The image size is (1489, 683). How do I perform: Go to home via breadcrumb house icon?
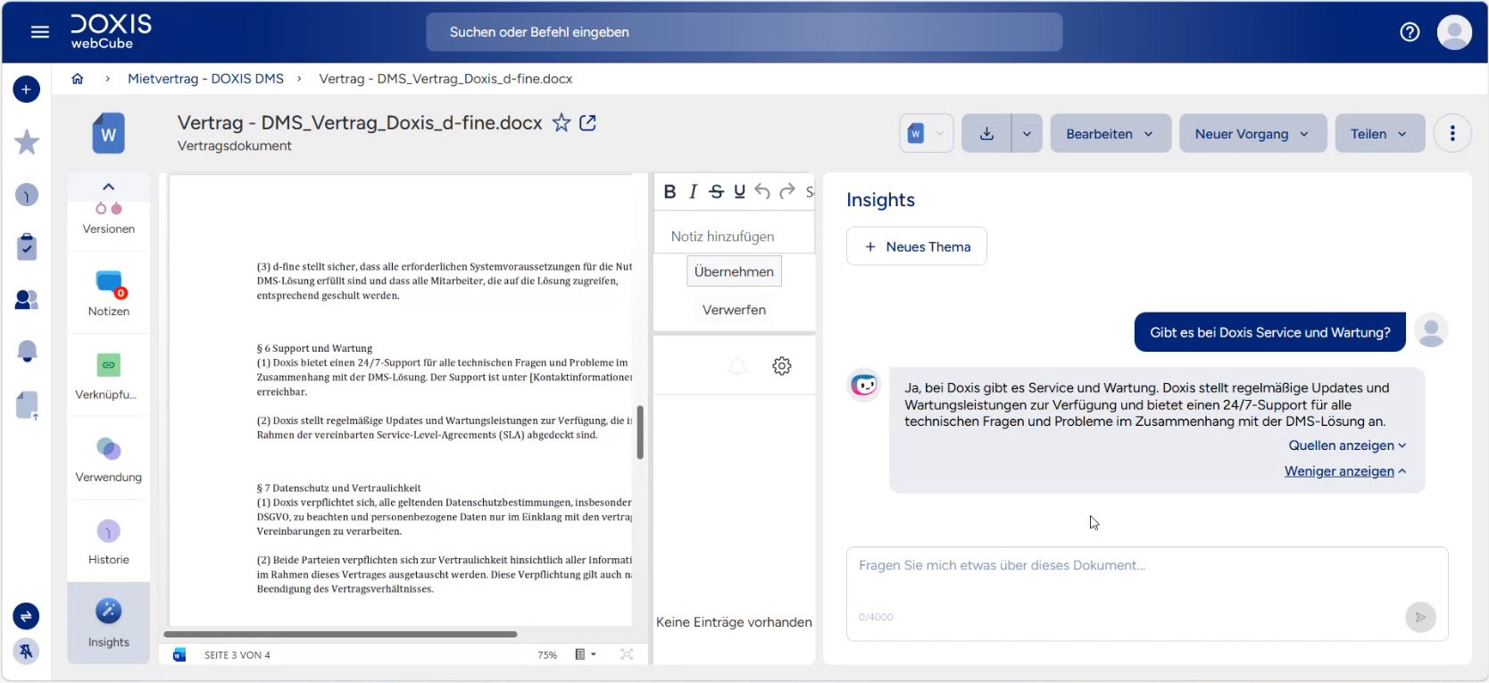(78, 79)
